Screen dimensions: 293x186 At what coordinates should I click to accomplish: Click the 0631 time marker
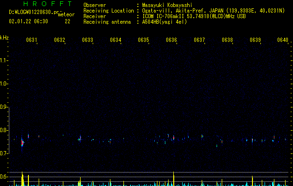[31, 40]
